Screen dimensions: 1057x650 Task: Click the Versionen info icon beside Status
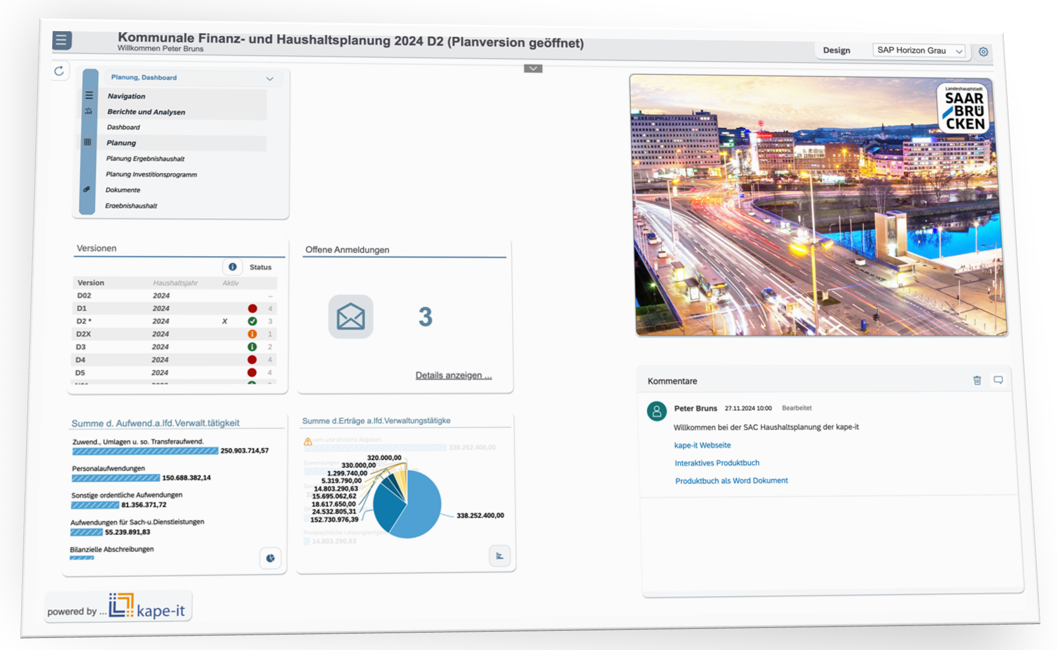coord(232,267)
